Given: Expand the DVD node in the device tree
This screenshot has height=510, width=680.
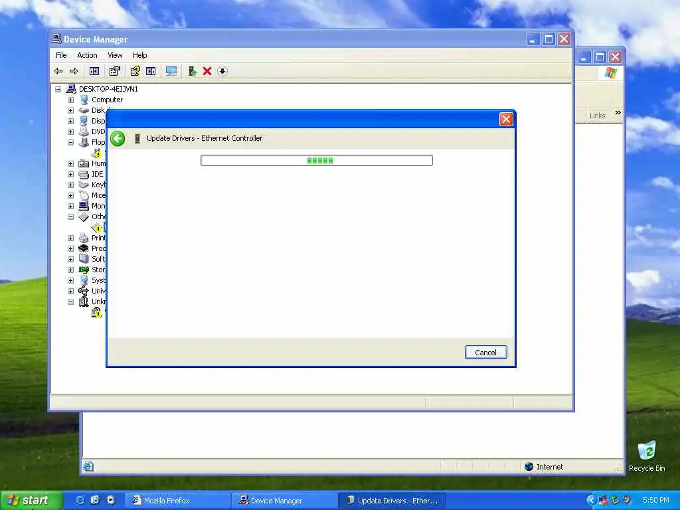Looking at the screenshot, I should pos(70,132).
